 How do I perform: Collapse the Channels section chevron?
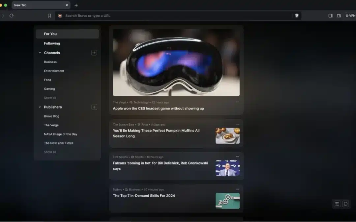coord(40,53)
